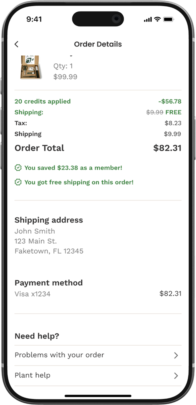Tap the Order Details header title
The height and width of the screenshot is (405, 196).
98,44
